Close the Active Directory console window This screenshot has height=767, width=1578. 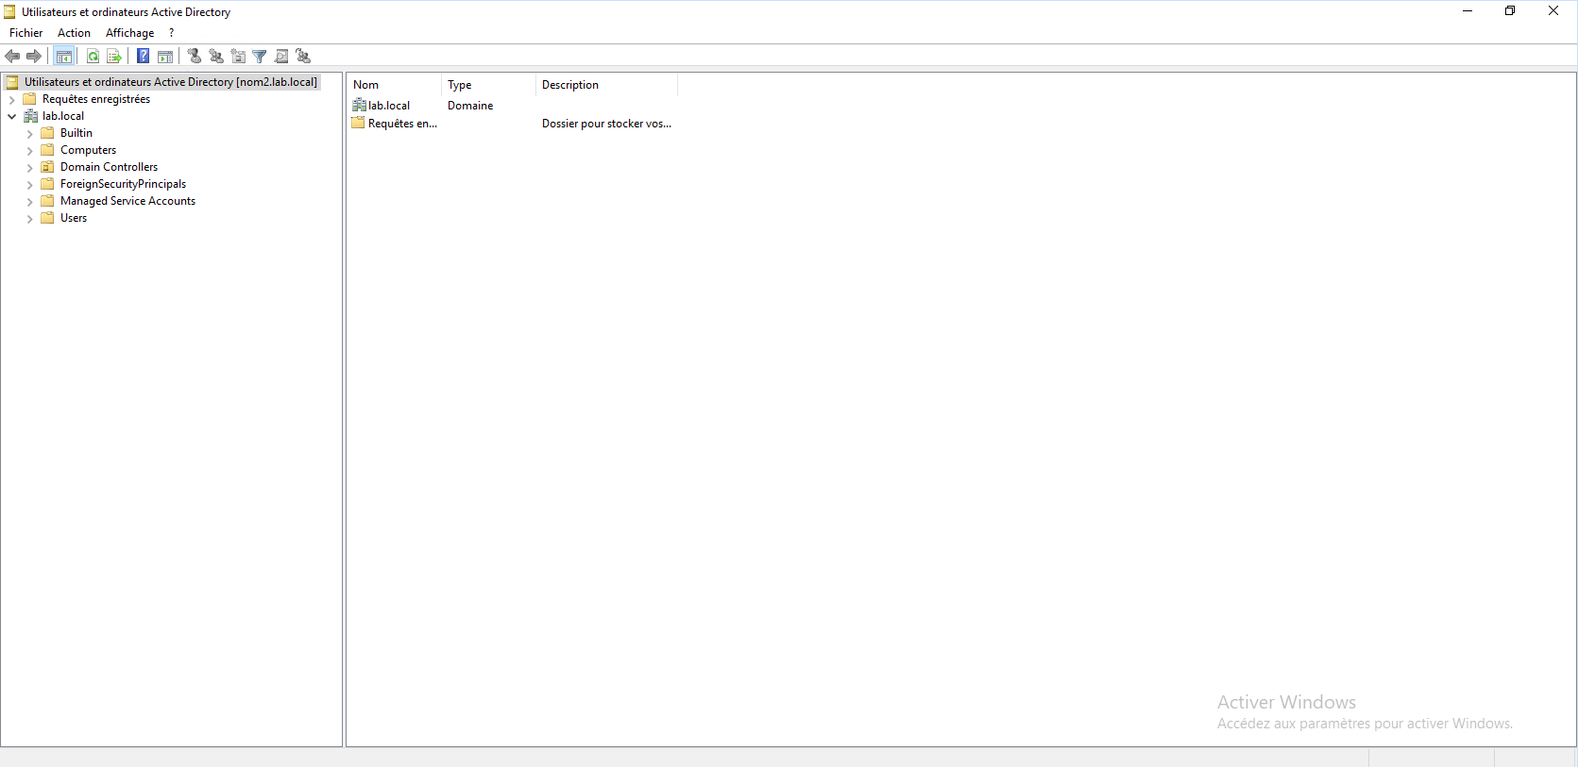tap(1553, 11)
